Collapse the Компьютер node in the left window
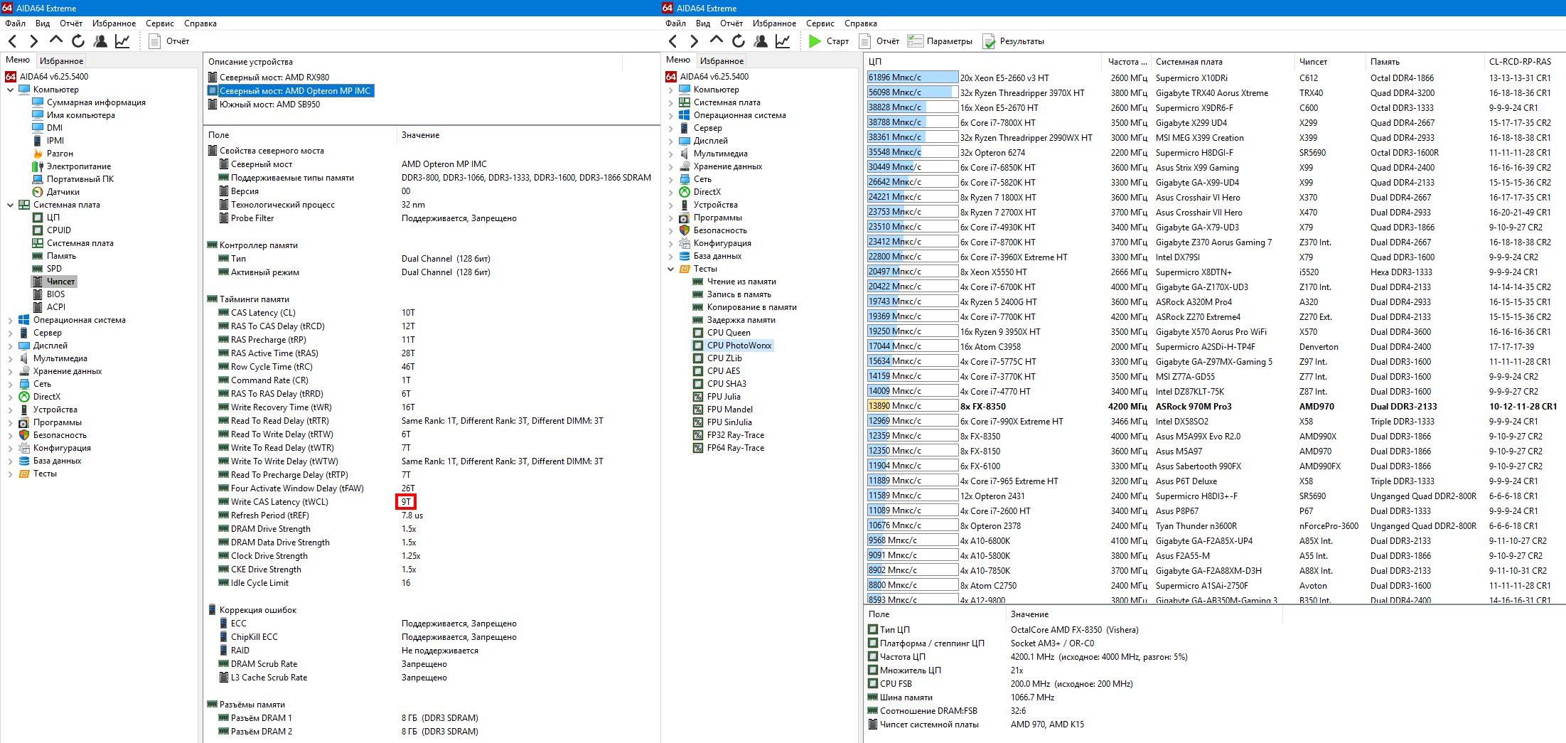Screen dimensions: 1566x743 coord(11,90)
